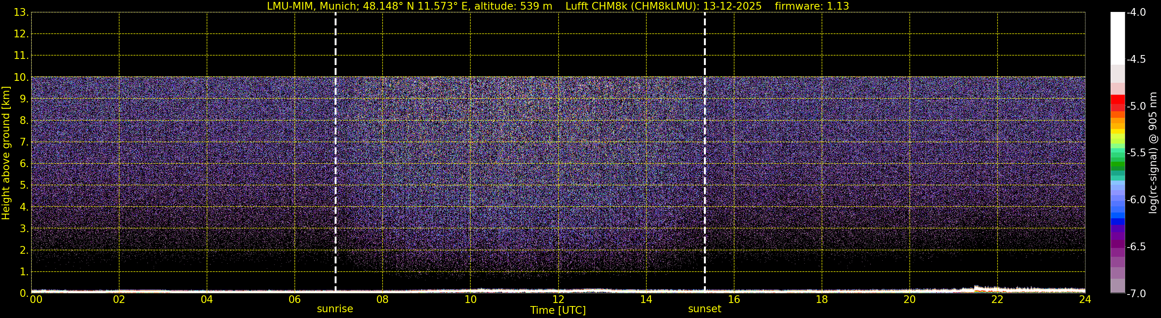Click the 13 tick on the height axis
This screenshot has height=318, width=1161.
tap(21, 13)
